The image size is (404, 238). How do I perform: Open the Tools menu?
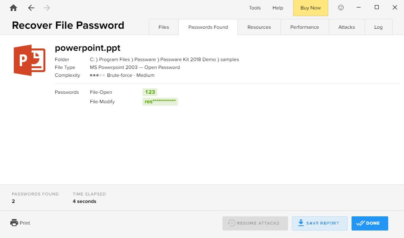(255, 8)
